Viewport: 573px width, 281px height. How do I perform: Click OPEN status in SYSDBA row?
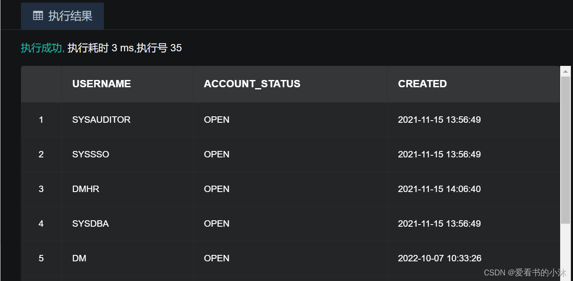pyautogui.click(x=216, y=224)
